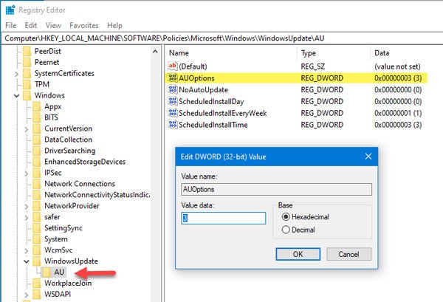This screenshot has width=443, height=302.
Task: Click the ScheduledInstallDay DWORD icon
Action: pyautogui.click(x=172, y=101)
